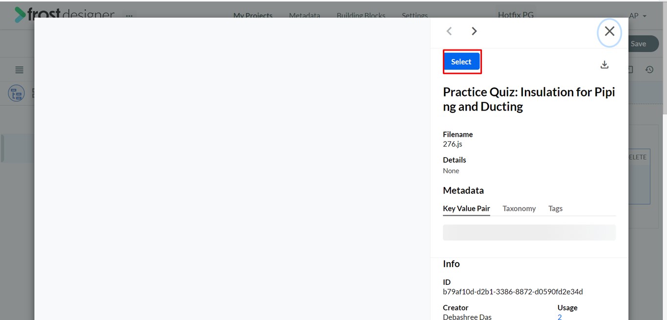The image size is (667, 320).
Task: Go to Building Blocks in top navigation
Action: 361,15
